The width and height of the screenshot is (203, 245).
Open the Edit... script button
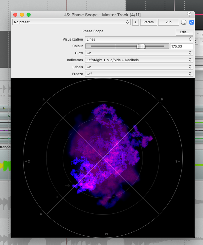[x=184, y=32]
